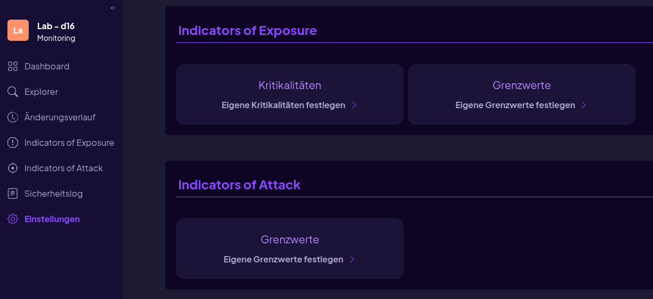Open the Eigene Kritikalitäten festlegen link

283,105
